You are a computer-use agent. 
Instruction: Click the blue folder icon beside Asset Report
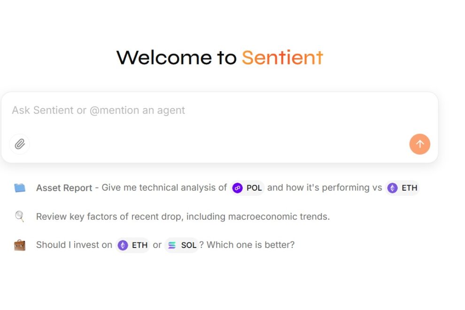(x=19, y=187)
